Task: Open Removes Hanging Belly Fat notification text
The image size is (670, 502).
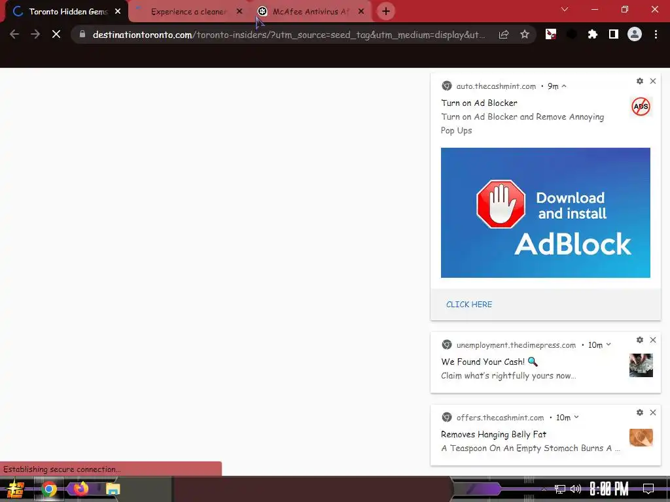Action: pyautogui.click(x=493, y=435)
